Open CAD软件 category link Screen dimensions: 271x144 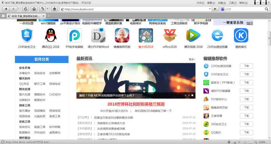point(55,95)
